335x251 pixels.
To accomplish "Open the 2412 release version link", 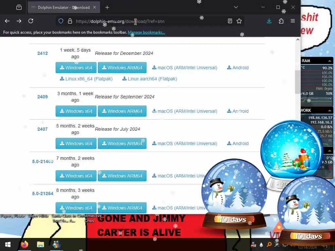I will [x=43, y=53].
